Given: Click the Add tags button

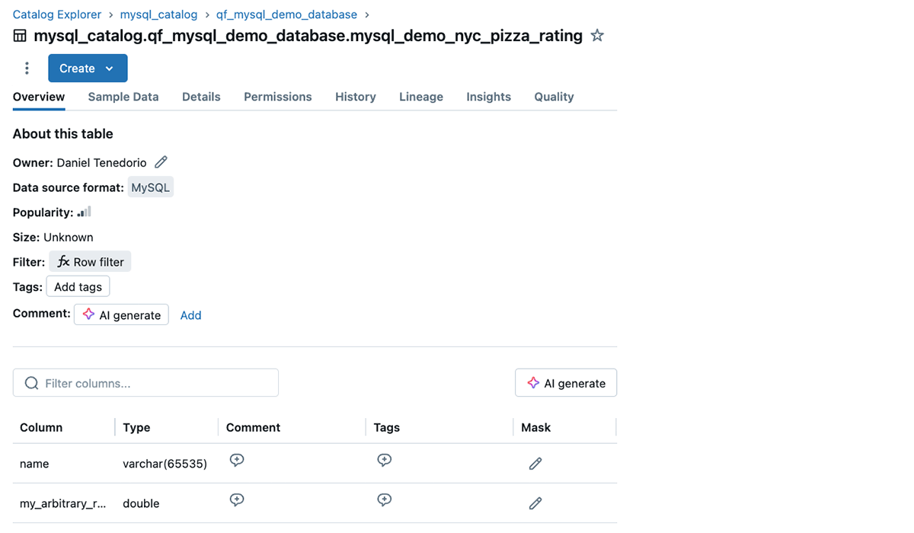Looking at the screenshot, I should [78, 286].
